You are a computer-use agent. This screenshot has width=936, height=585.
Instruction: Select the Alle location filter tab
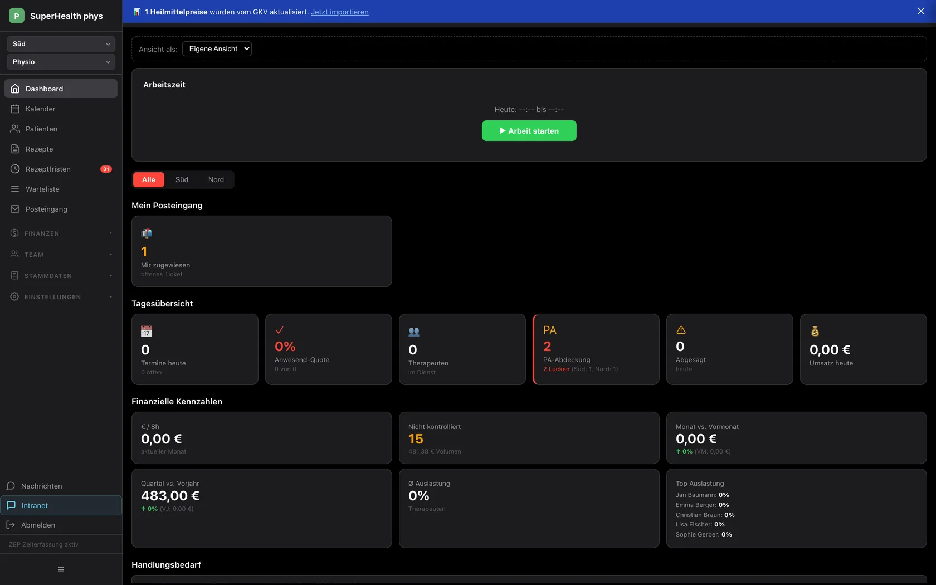149,179
